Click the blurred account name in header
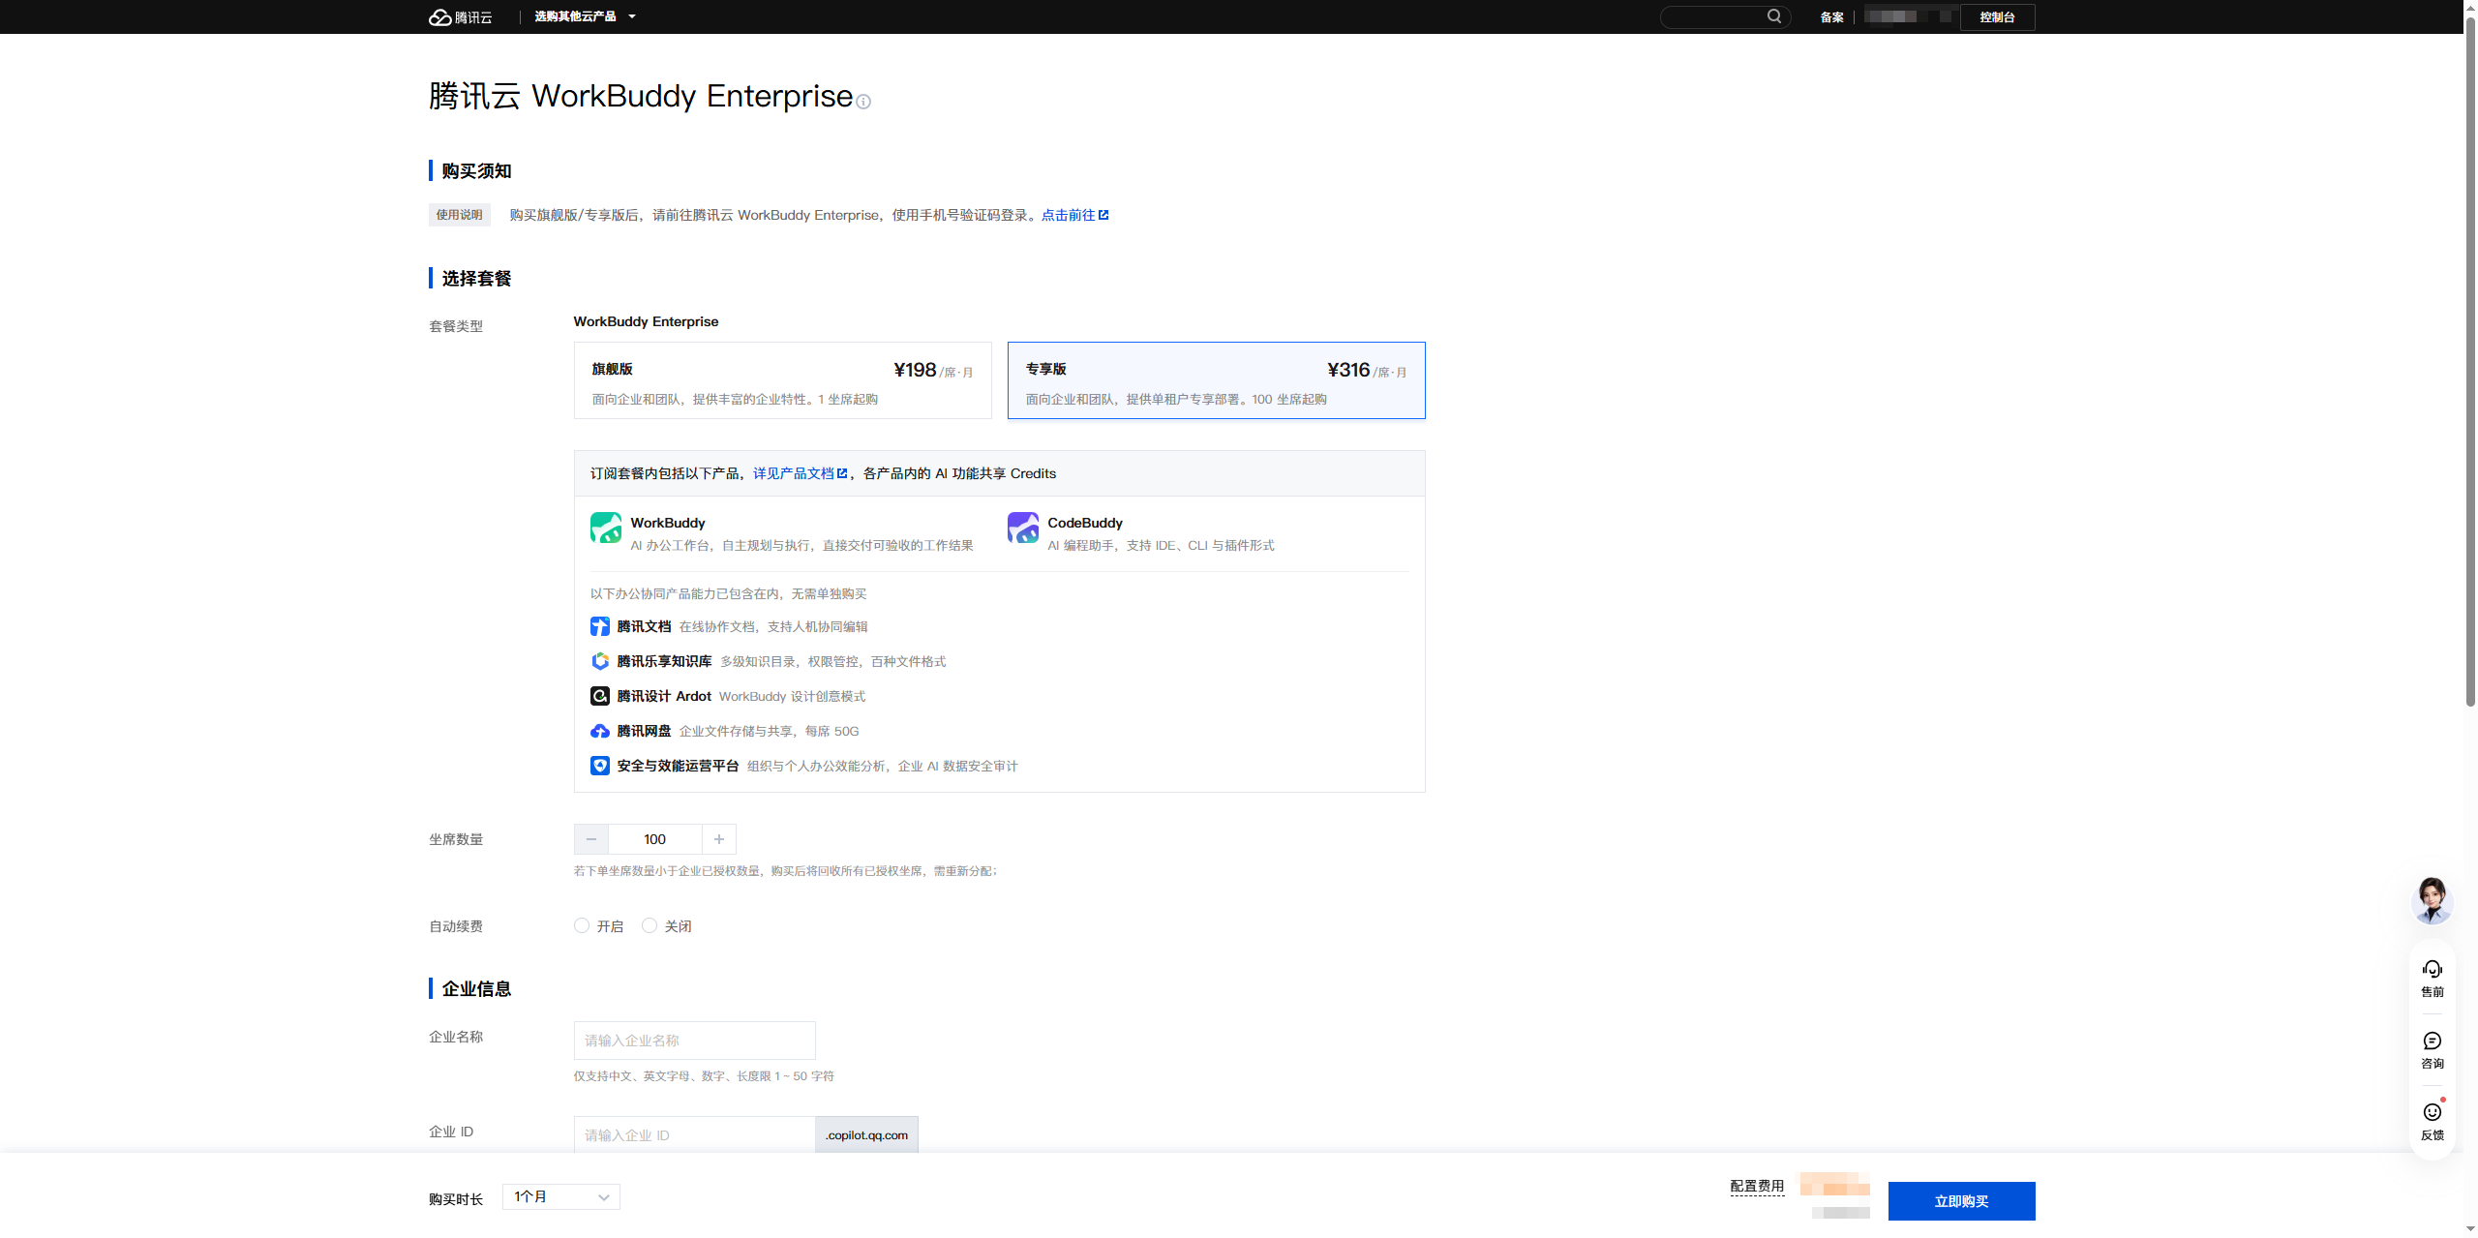The width and height of the screenshot is (2478, 1238). click(x=1909, y=16)
